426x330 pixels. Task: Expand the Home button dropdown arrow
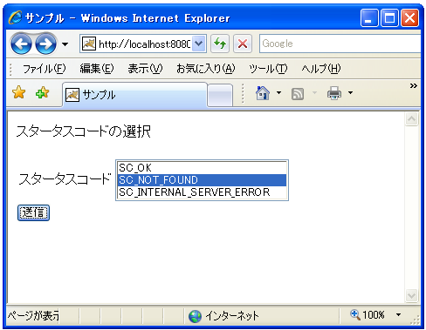point(278,93)
